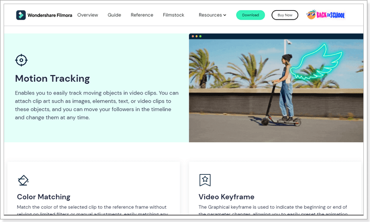Visit the Filmstock navigation link
370x222 pixels.
[x=173, y=15]
